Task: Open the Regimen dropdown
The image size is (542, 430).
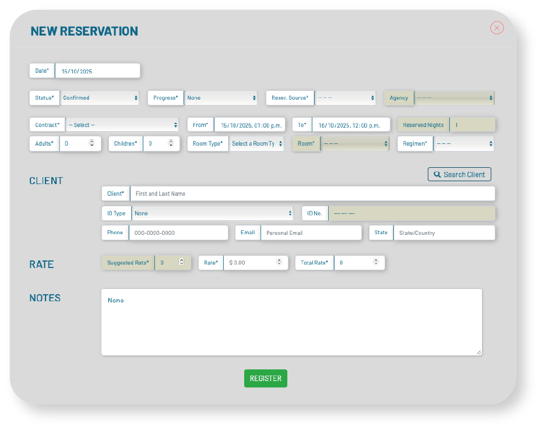Action: (463, 144)
